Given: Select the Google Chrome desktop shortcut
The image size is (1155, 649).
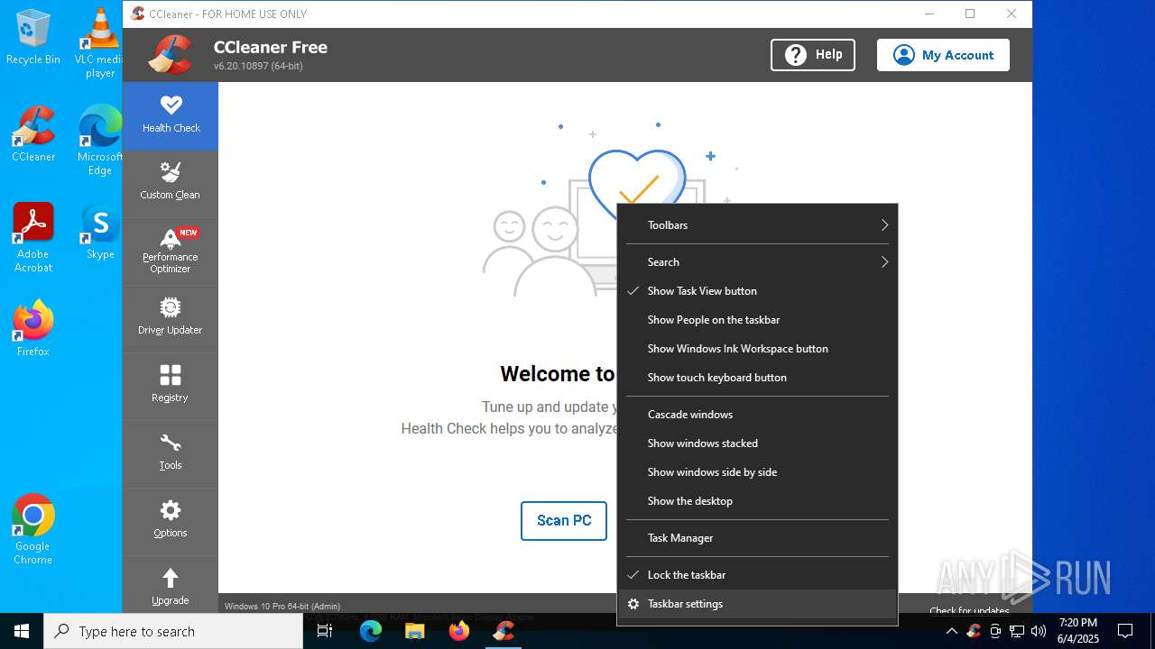Looking at the screenshot, I should tap(33, 530).
